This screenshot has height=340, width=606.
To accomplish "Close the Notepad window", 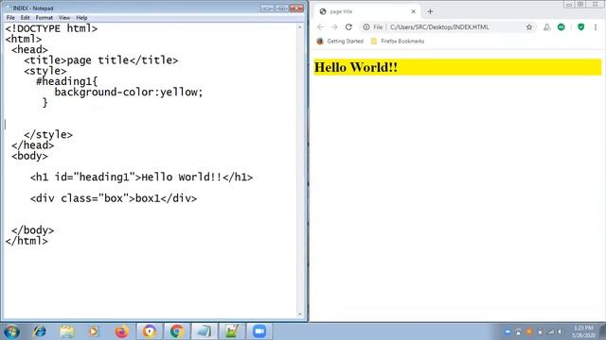I will coord(296,8).
